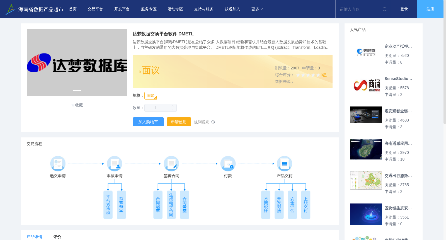Open the 海南遥感应用 product thumbnail
Image resolution: width=446 pixels, height=240 pixels.
click(x=366, y=149)
